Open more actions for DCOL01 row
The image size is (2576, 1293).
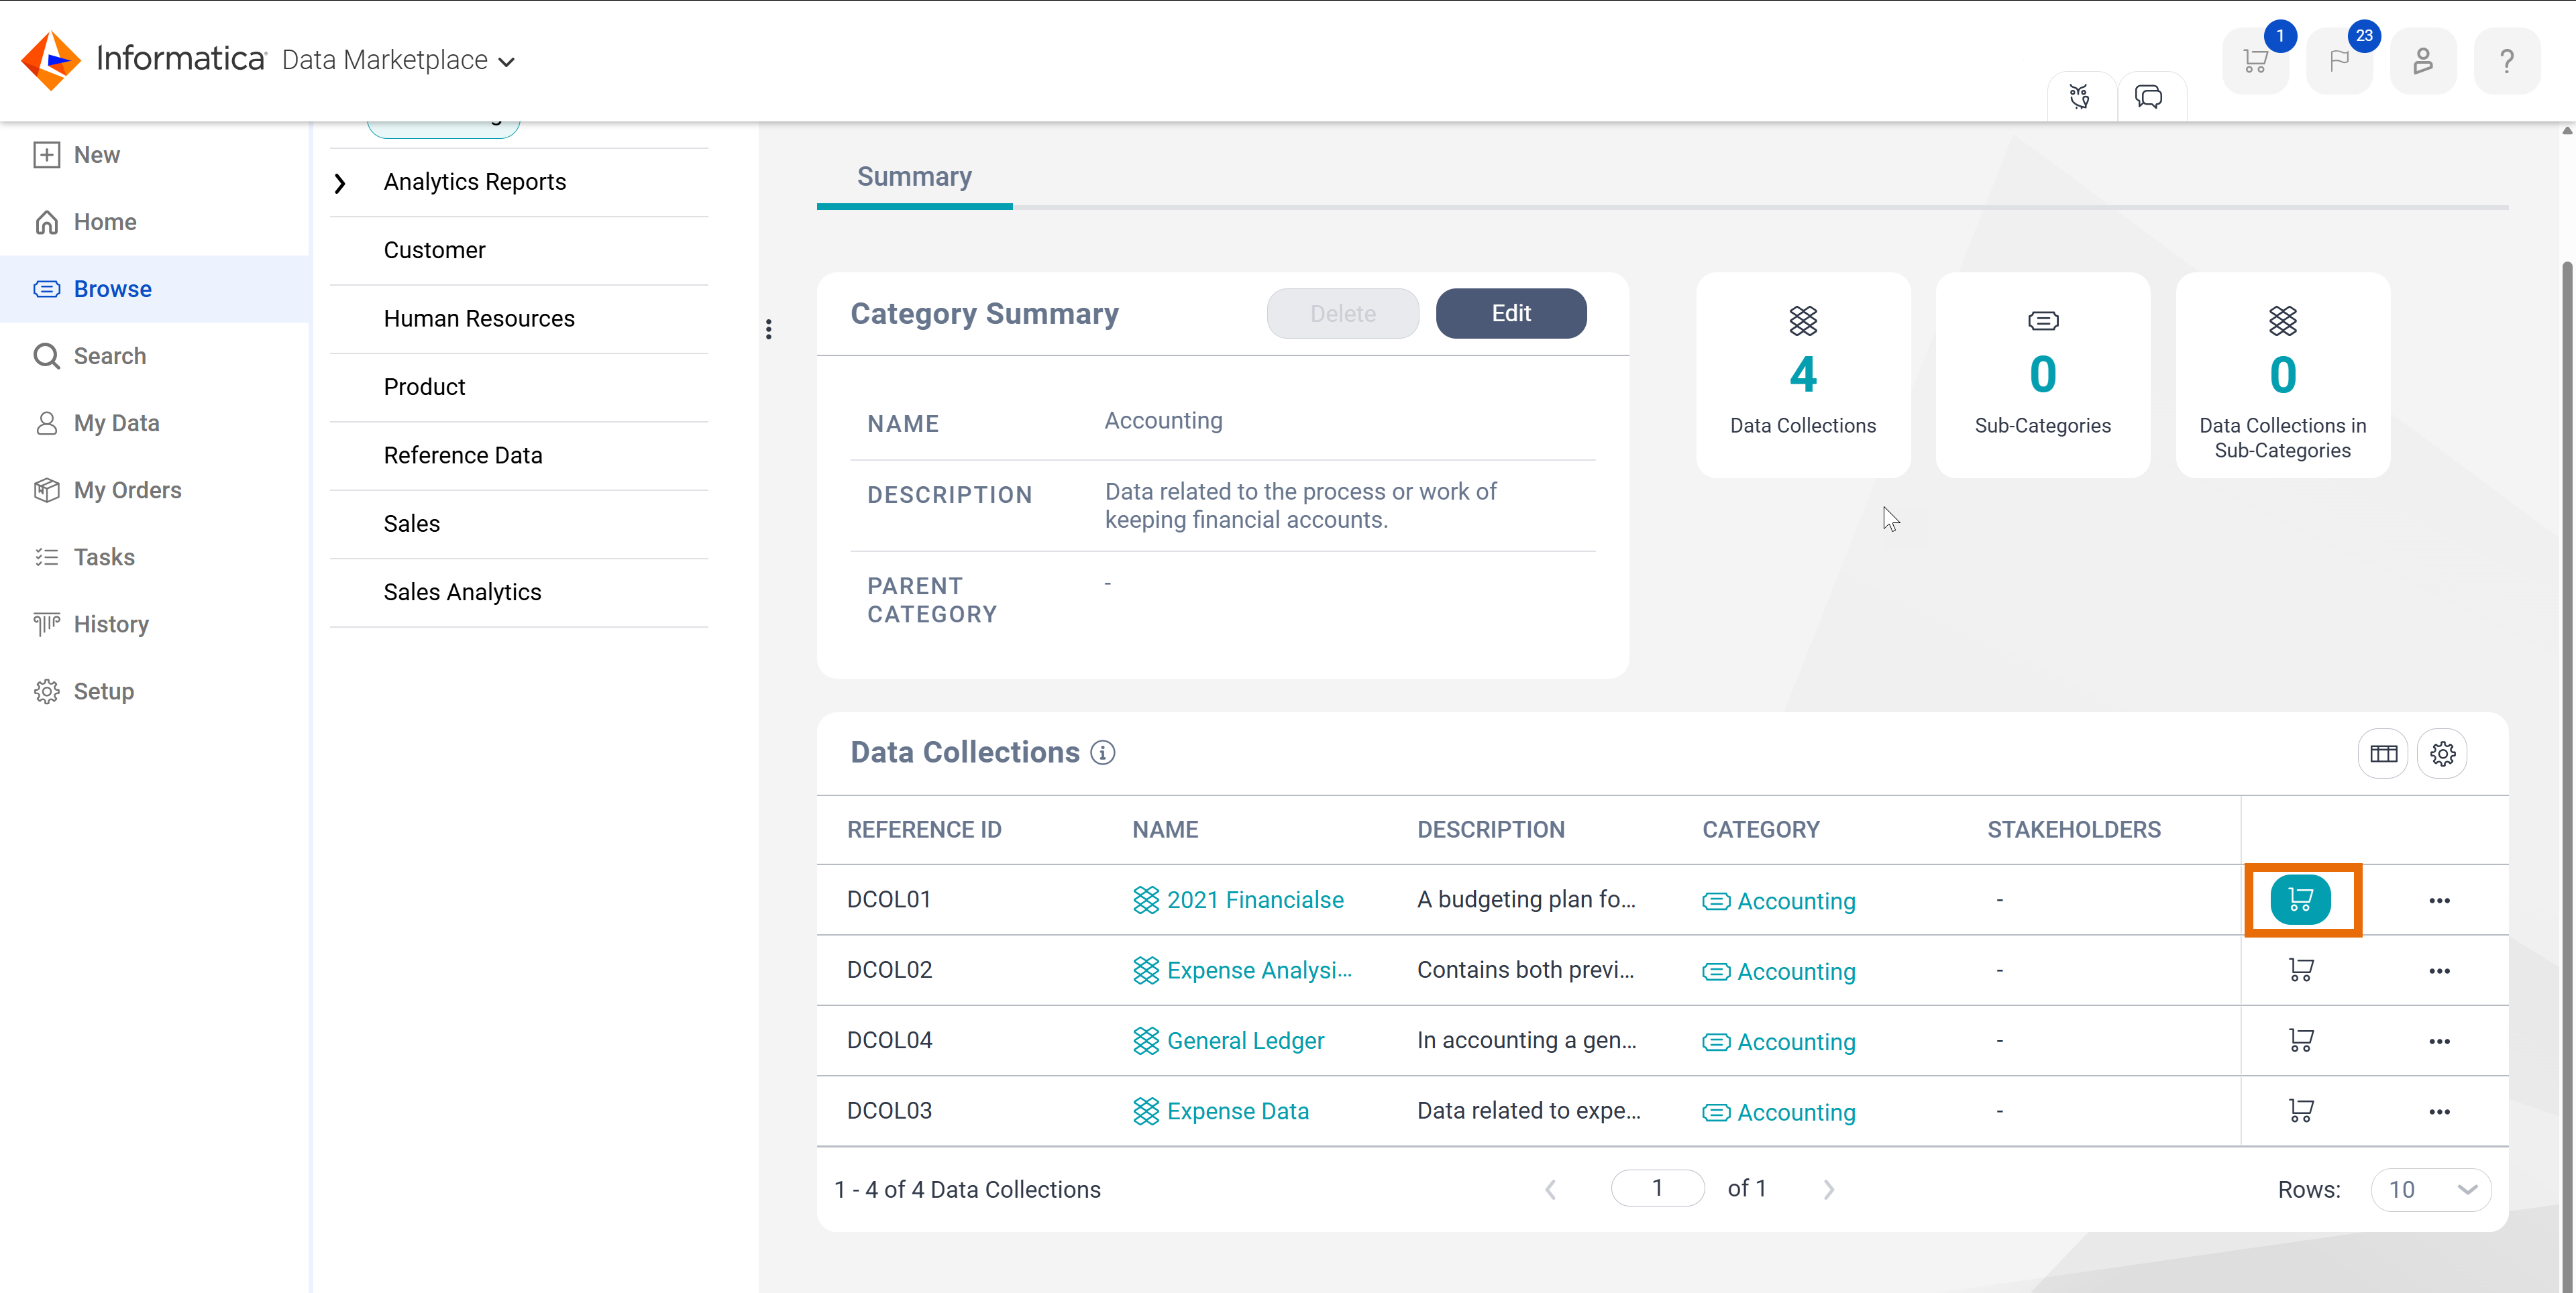2439,900
